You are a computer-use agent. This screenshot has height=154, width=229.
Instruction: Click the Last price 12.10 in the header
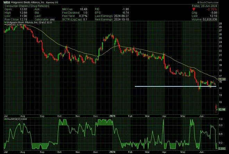tap(213, 16)
